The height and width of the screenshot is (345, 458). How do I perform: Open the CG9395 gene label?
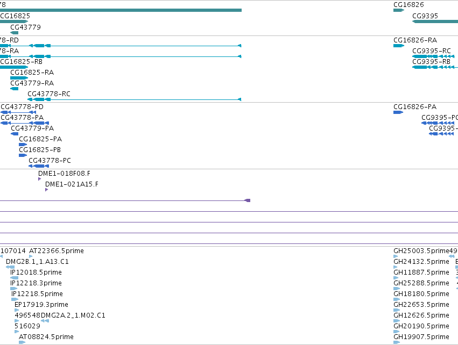pyautogui.click(x=425, y=16)
